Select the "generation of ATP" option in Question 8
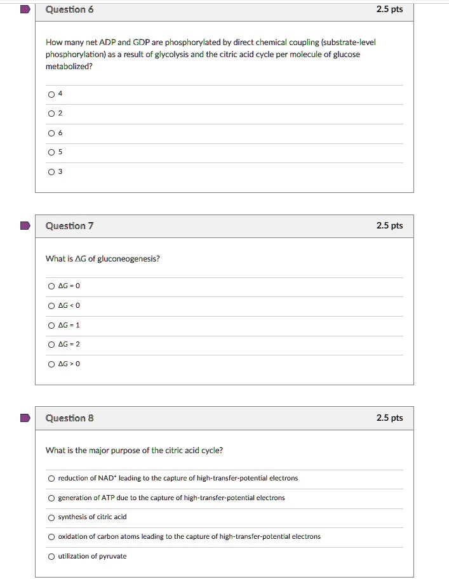 pos(51,498)
